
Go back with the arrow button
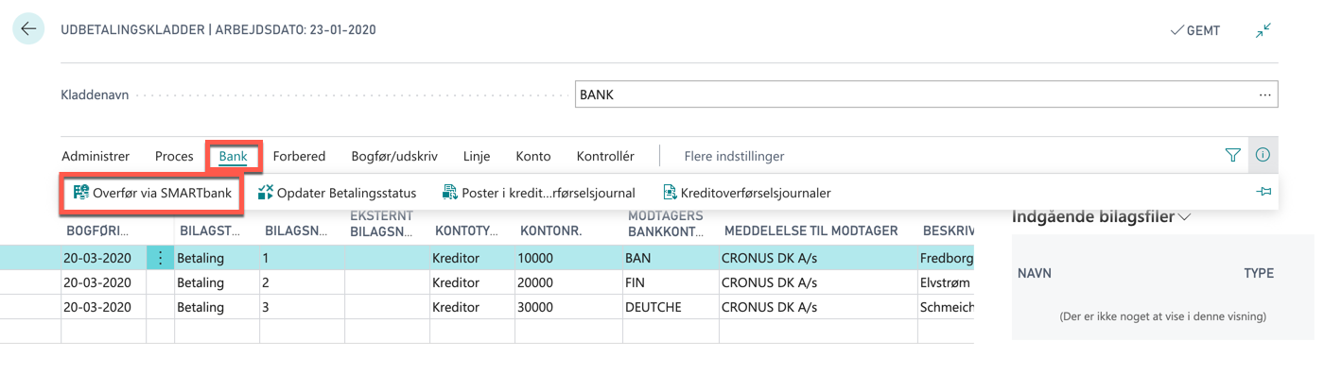[28, 29]
